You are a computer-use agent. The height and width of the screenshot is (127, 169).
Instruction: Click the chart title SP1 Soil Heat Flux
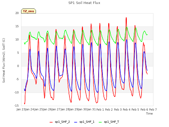point(84,3)
